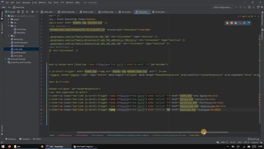
Task: Switch to the hakkimizda.php editor tab
Action: coord(66,12)
